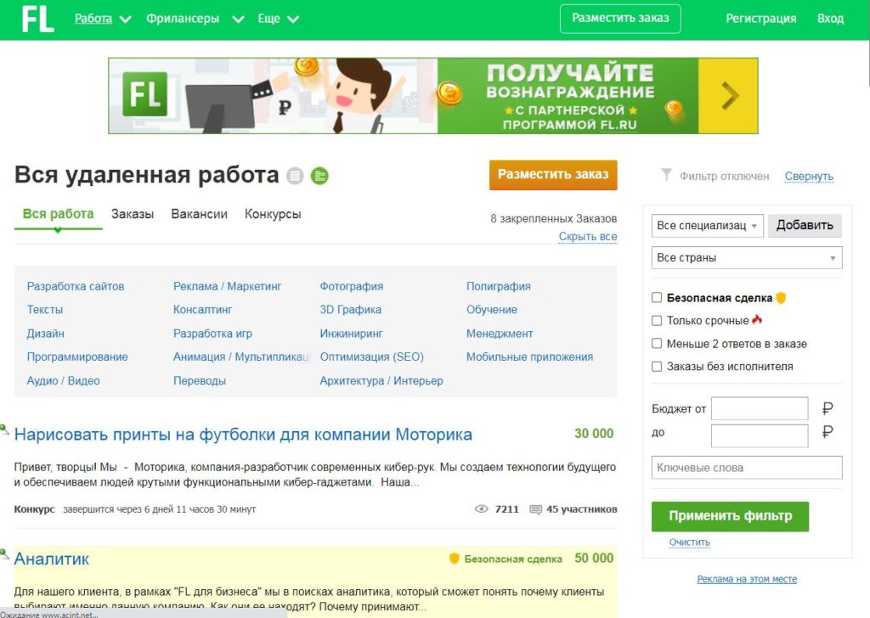
Task: Check the Только срочные option
Action: [x=657, y=320]
